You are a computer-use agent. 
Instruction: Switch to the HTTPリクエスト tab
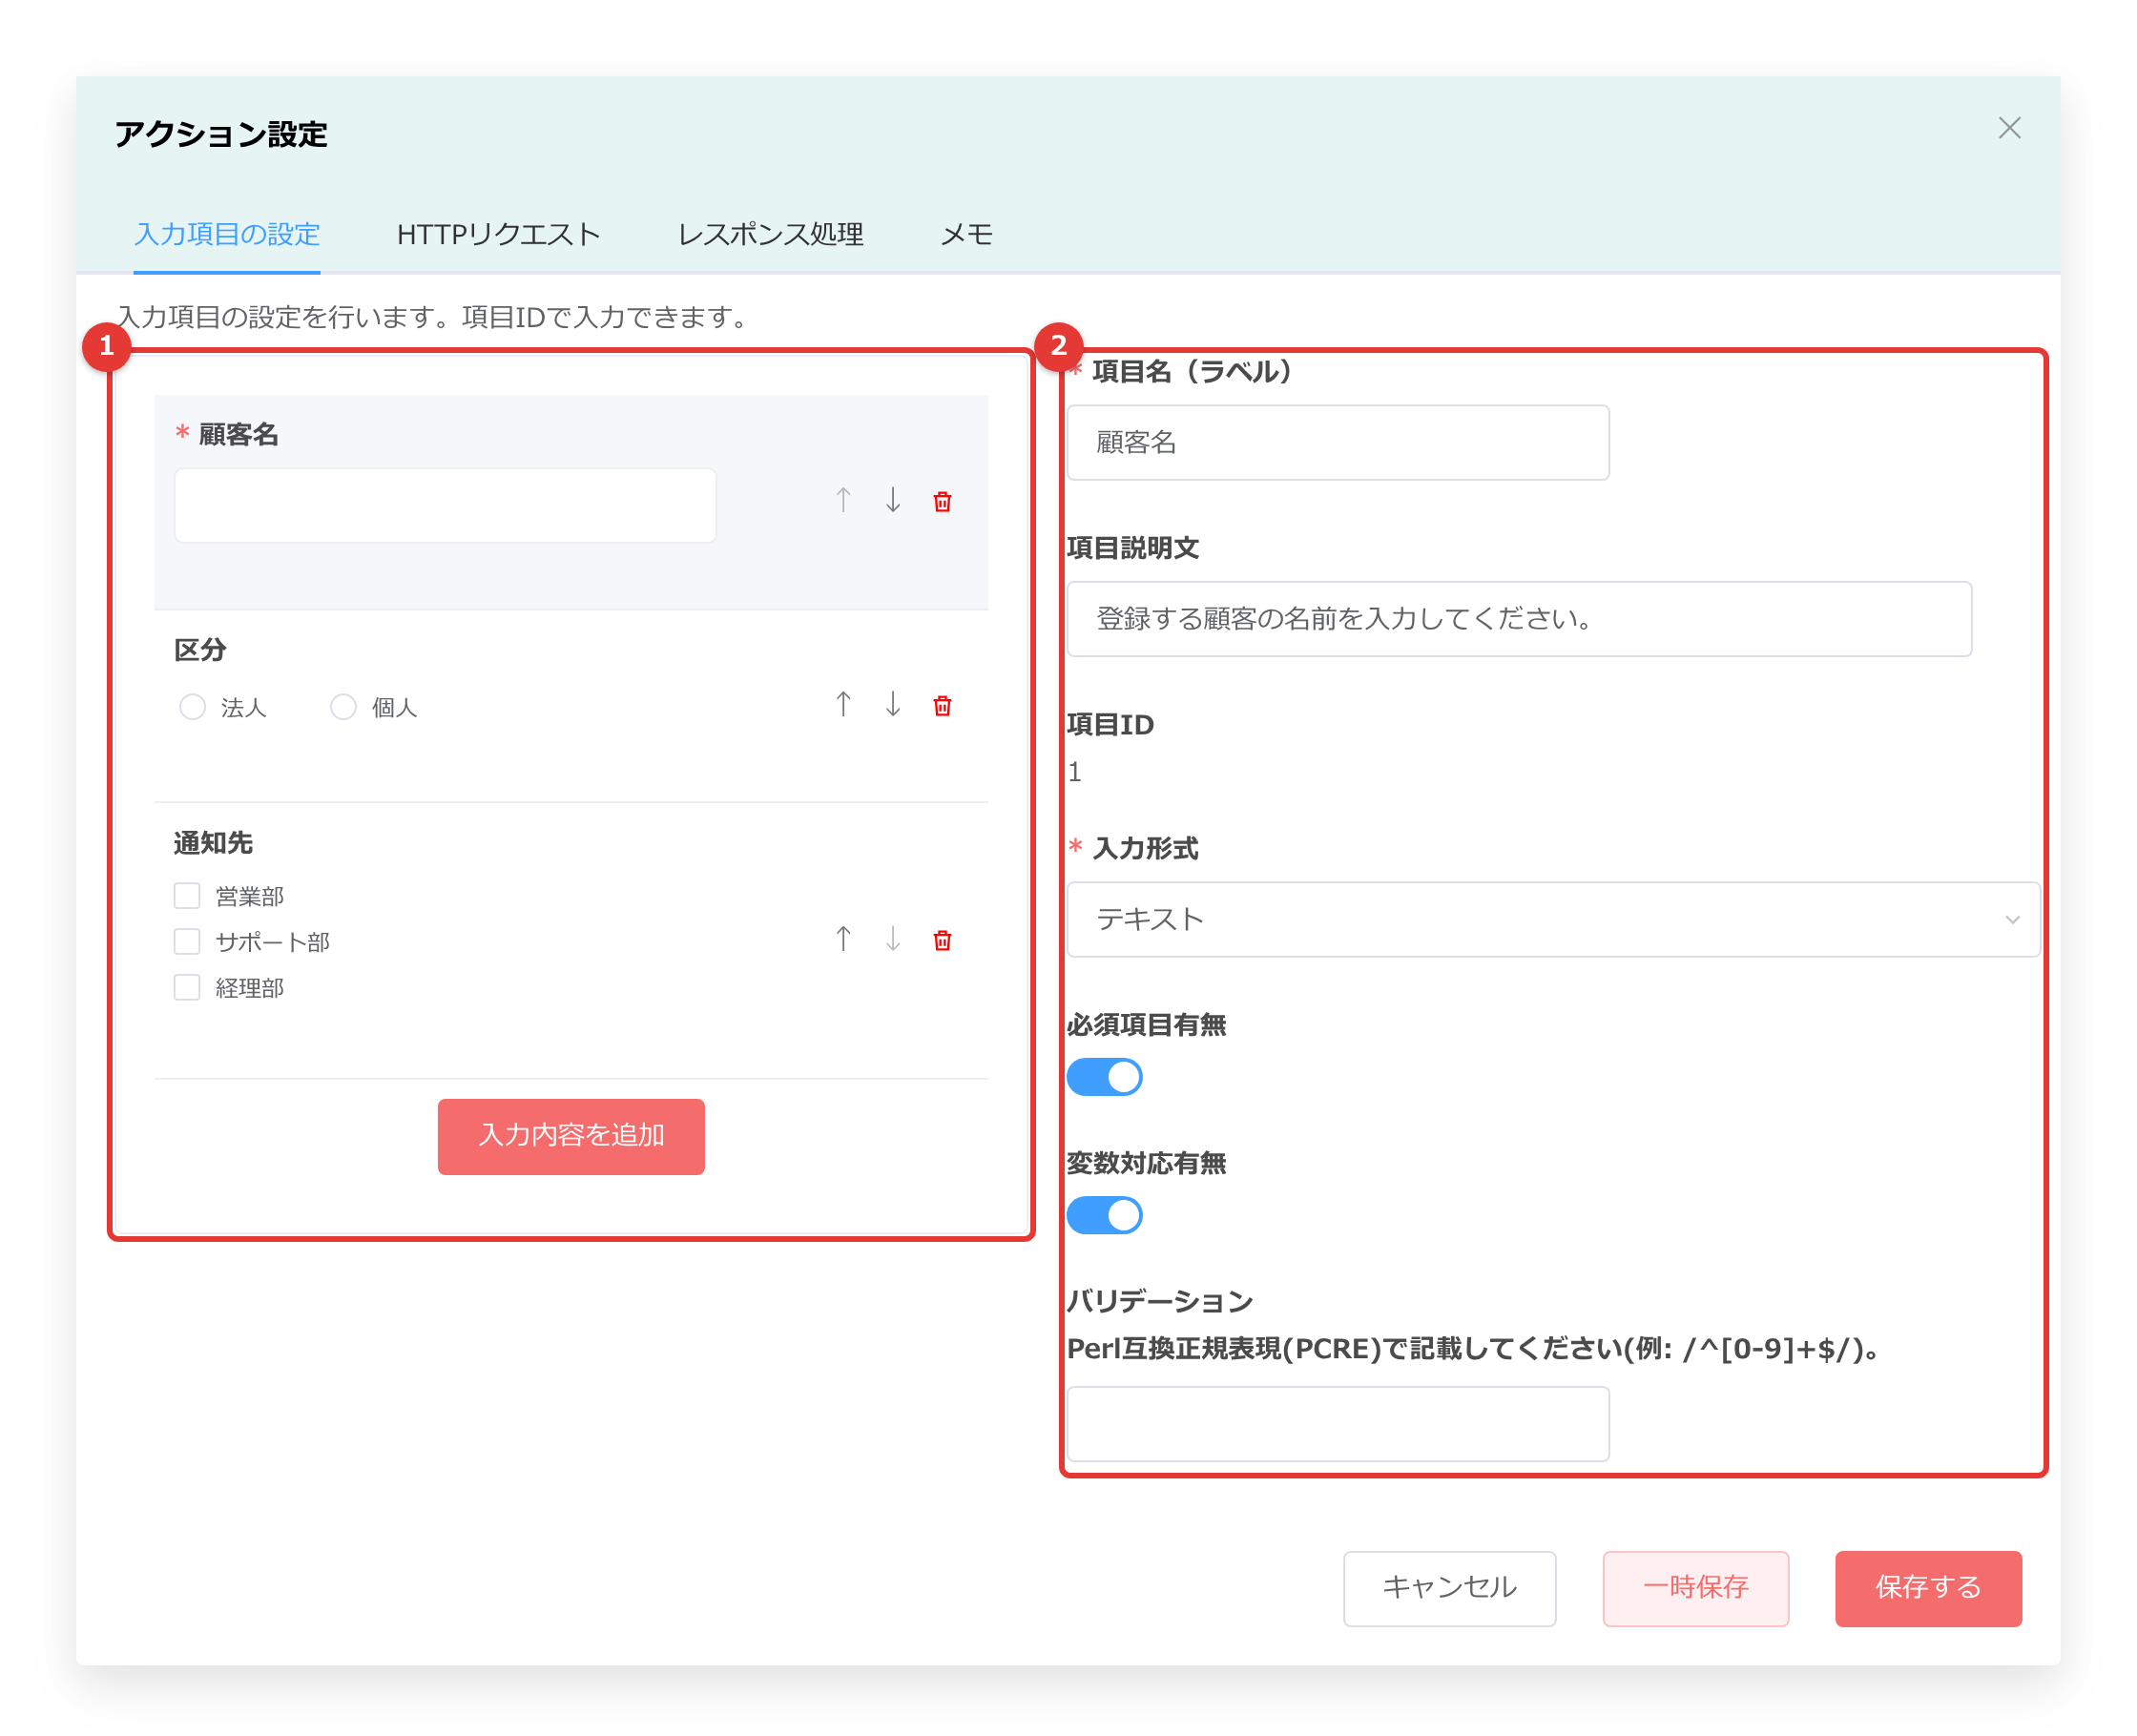coord(498,234)
